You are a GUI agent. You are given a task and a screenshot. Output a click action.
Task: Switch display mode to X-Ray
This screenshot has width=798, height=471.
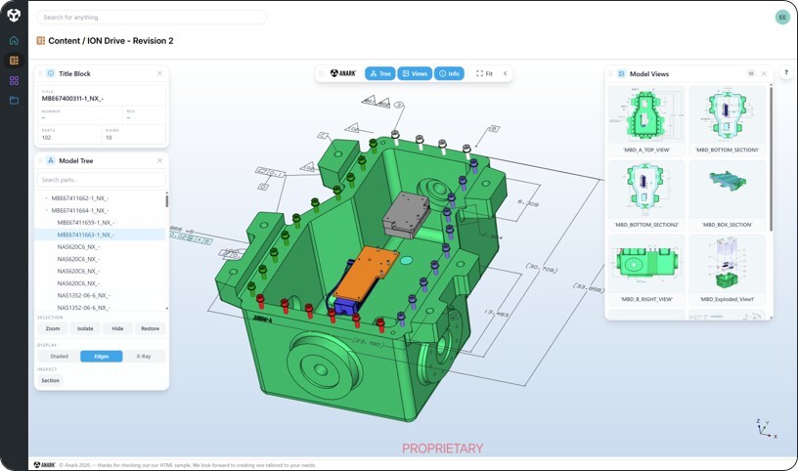pyautogui.click(x=144, y=356)
